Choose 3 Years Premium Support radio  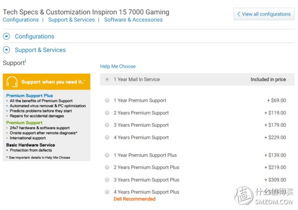click(107, 125)
